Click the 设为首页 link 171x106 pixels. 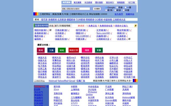coord(119,14)
